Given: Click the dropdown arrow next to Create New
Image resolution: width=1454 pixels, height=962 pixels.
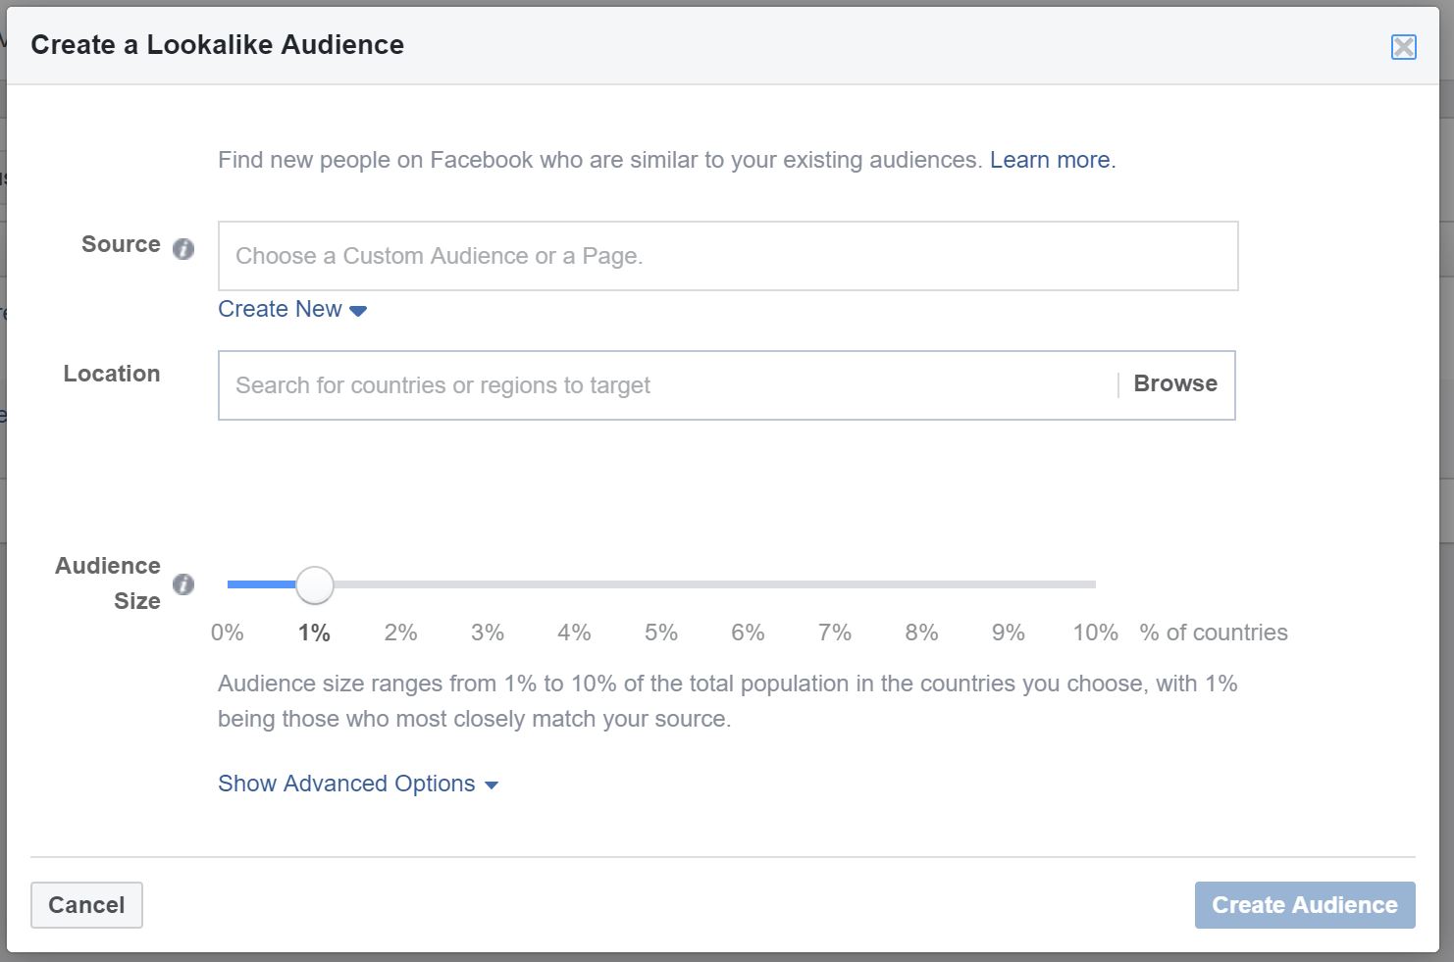Looking at the screenshot, I should [x=358, y=311].
